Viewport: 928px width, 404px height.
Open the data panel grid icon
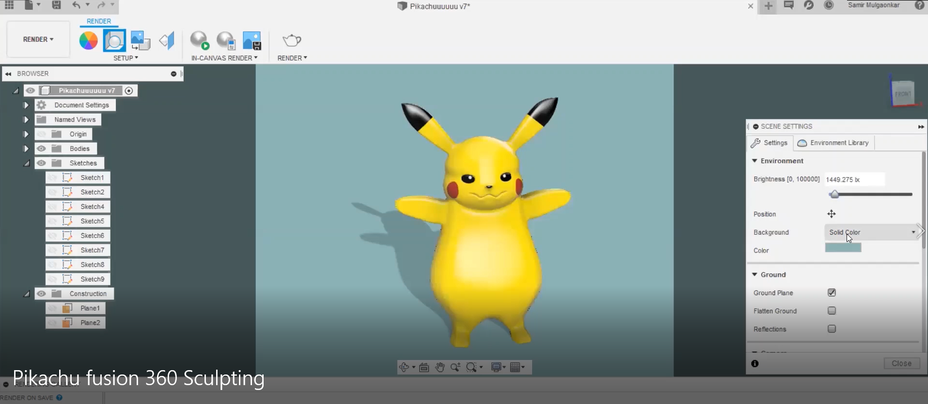click(9, 5)
